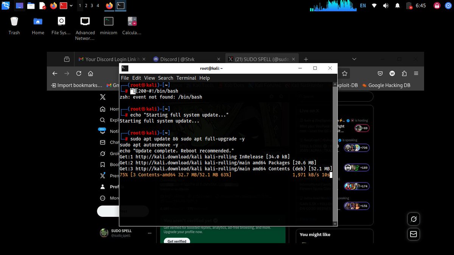Open the Search menu in the terminal
The image size is (454, 255).
(x=165, y=78)
